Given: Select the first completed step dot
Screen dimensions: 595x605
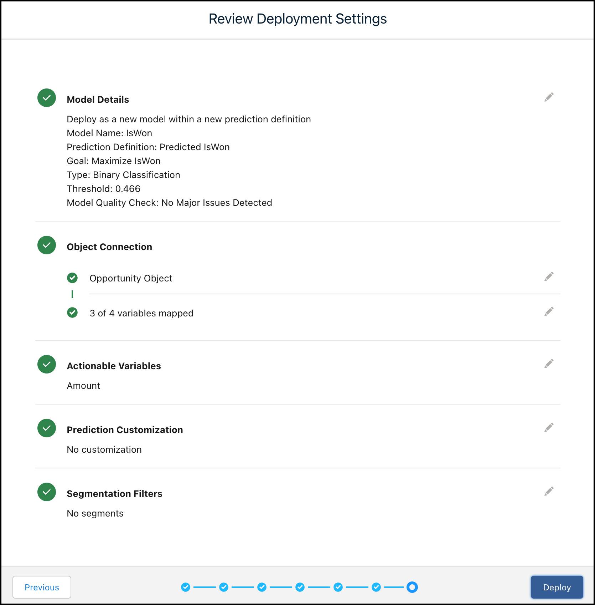Looking at the screenshot, I should pos(186,587).
